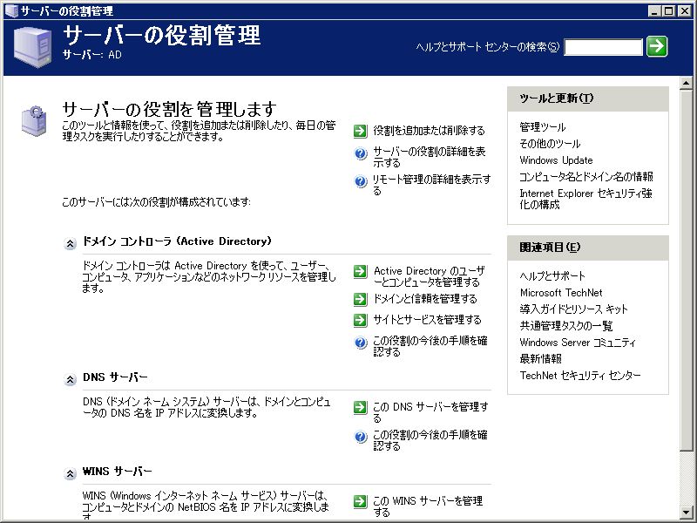
Task: Open 共通管理タスクの一覧 link
Action: pyautogui.click(x=565, y=325)
